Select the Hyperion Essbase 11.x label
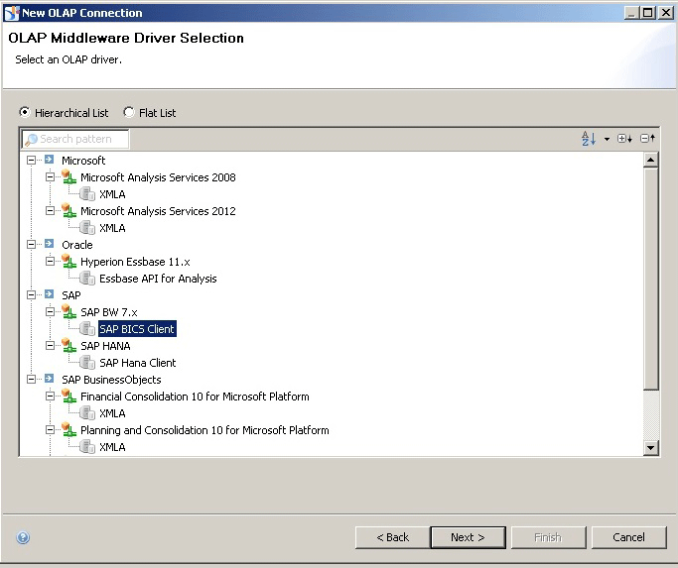 click(135, 262)
